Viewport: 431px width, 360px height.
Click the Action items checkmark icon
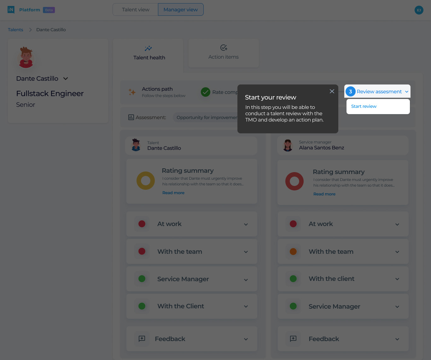(x=224, y=48)
